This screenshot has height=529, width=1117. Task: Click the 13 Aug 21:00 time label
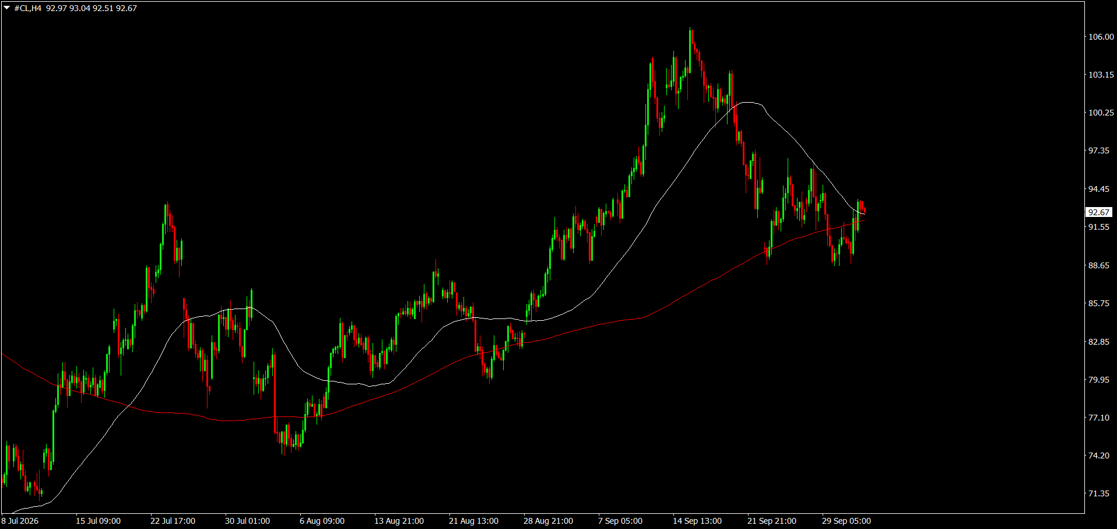(399, 521)
